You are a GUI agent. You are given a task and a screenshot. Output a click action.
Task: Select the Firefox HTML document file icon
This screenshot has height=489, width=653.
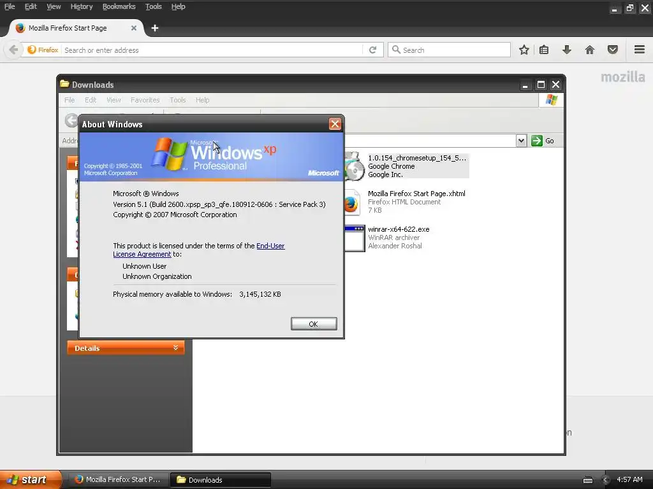352,202
